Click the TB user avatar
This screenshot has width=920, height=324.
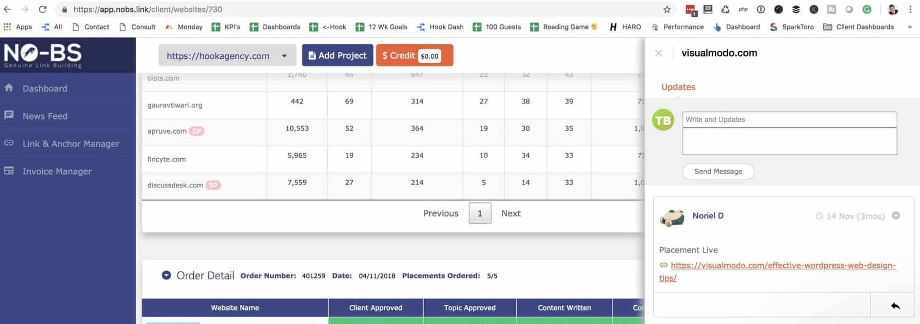click(663, 120)
